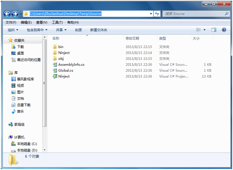233x170 pixels.
Task: Change view using the view mode icon
Action: (x=198, y=30)
